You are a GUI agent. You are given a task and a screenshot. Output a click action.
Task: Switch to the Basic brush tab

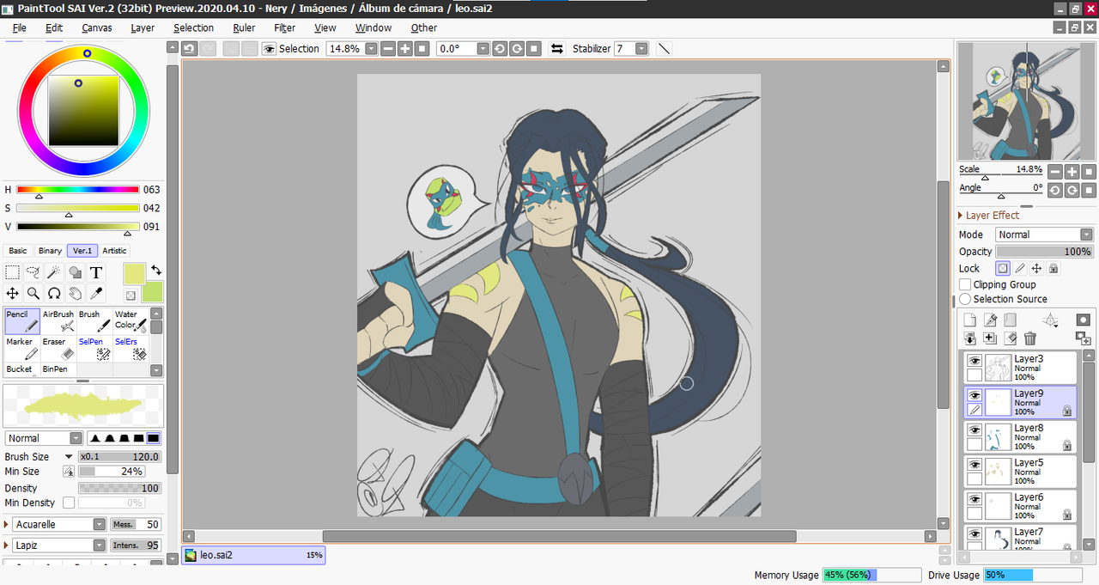[x=18, y=251]
